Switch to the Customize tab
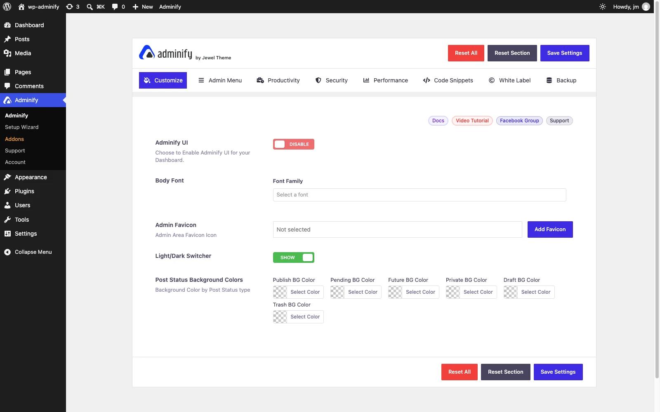Screen dimensions: 660x412 [x=163, y=80]
